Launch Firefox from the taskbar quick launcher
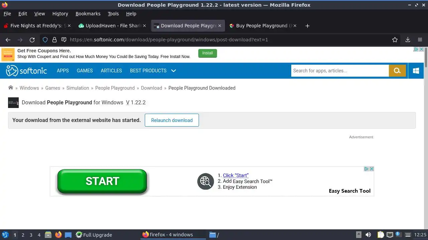Image resolution: width=428 pixels, height=240 pixels. click(x=58, y=235)
